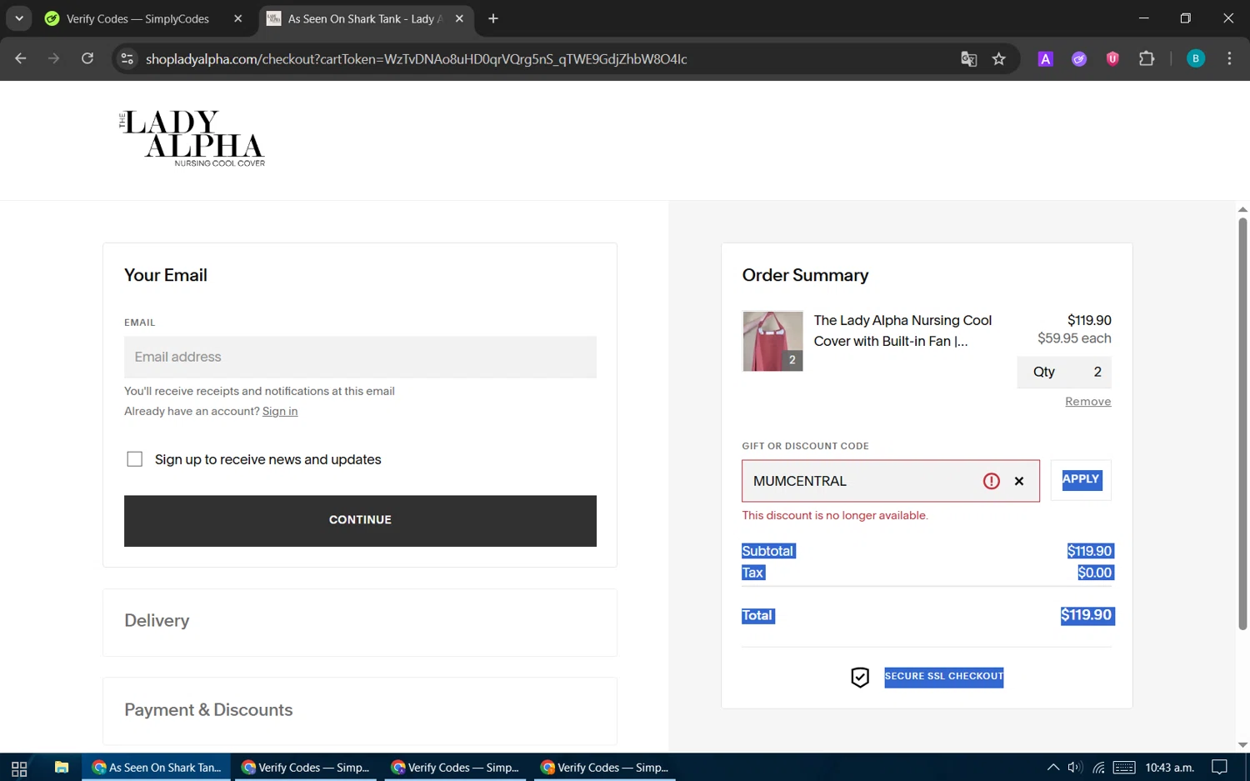This screenshot has height=781, width=1250.
Task: Click the product name The Lady Alpha Nursing Cool Cover
Action: [902, 331]
